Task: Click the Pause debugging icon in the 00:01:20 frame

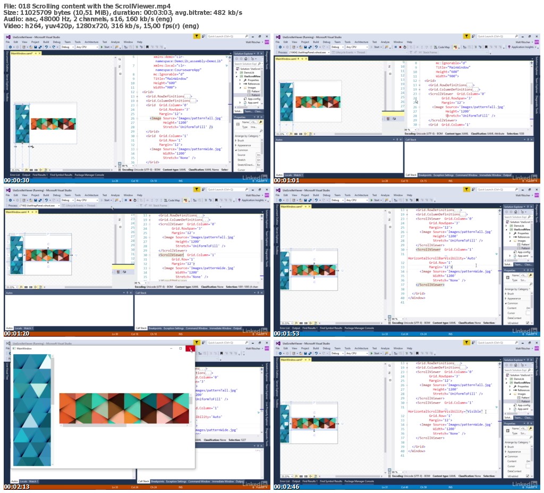Action: (x=125, y=200)
